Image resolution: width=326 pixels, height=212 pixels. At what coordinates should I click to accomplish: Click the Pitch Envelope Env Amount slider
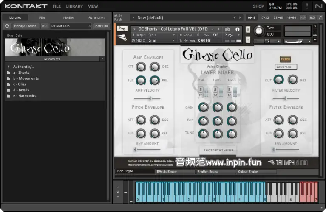tap(147, 149)
